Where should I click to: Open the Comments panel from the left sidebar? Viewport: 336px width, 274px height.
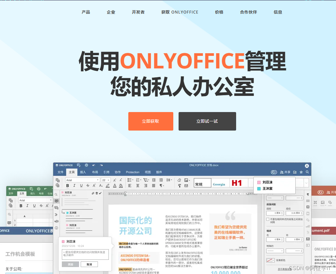pyautogui.click(x=57, y=201)
